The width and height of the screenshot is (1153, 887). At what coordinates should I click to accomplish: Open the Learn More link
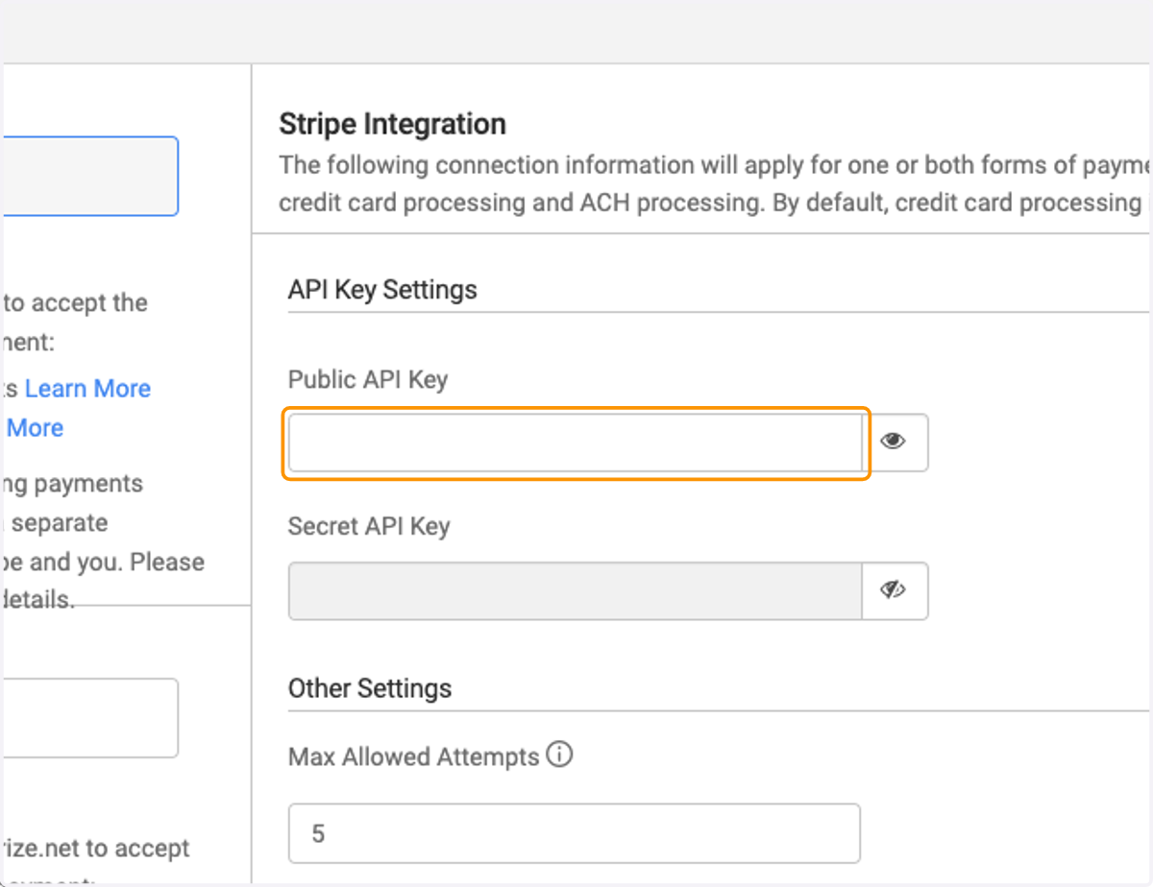point(87,389)
